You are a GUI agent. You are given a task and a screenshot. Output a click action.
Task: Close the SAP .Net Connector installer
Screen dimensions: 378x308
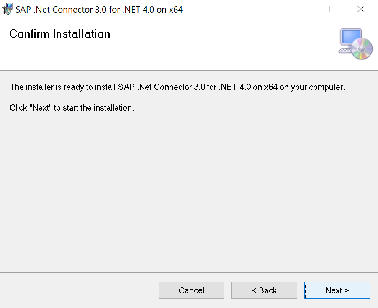coord(360,9)
